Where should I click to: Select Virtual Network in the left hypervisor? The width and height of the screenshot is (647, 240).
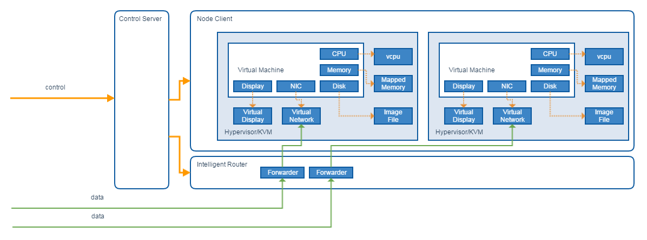[x=302, y=116]
